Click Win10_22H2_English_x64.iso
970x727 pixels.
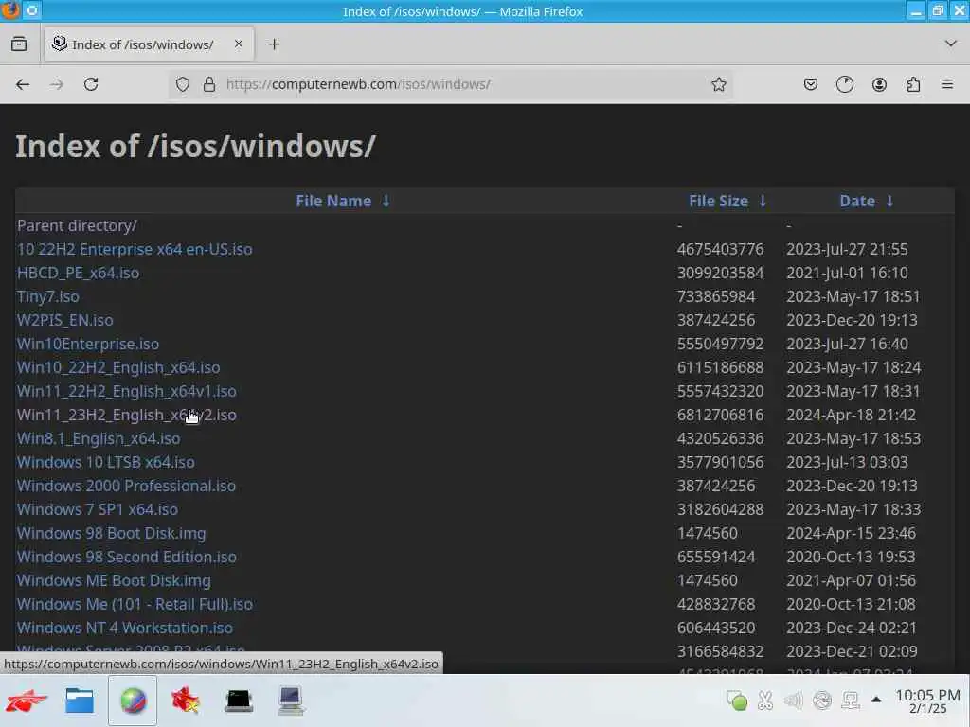coord(118,367)
